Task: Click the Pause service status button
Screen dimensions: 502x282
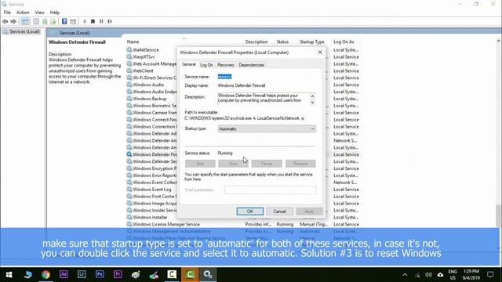Action: pos(267,164)
